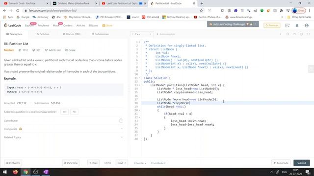Open the Discuss menu item
The width and height of the screenshot is (314, 176).
pyautogui.click(x=94, y=25)
